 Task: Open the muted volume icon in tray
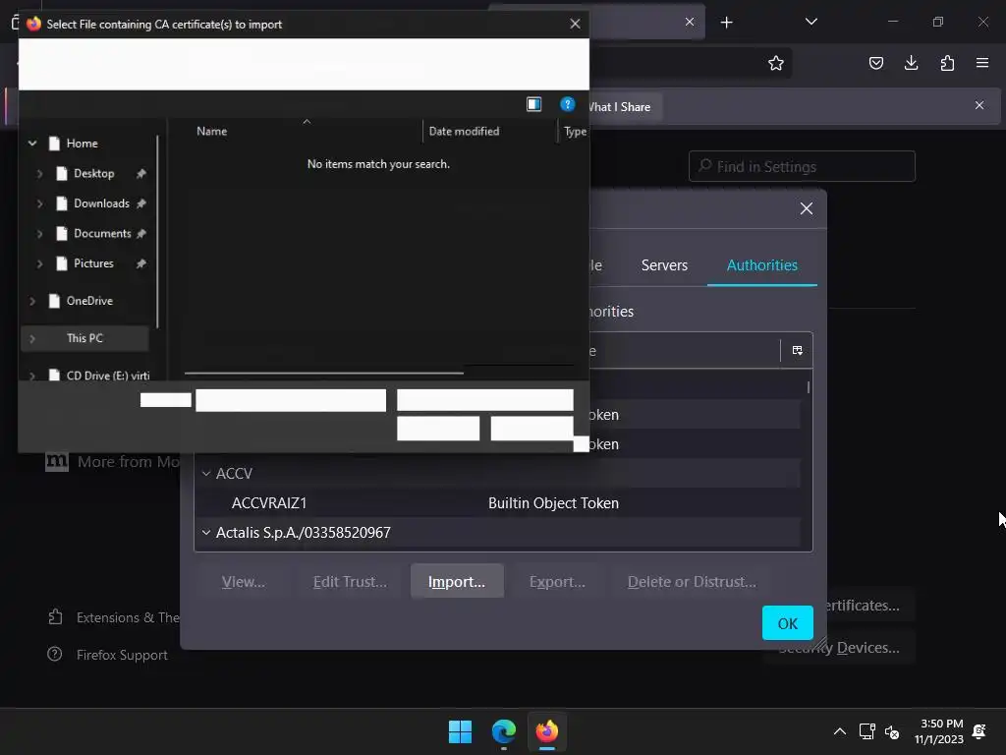point(892,731)
